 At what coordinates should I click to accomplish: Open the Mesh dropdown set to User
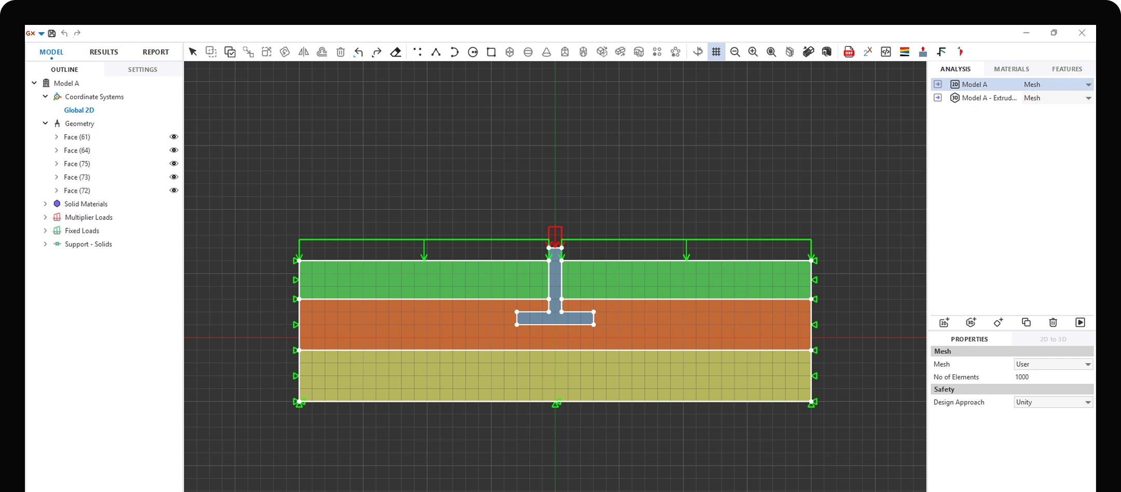(1052, 364)
